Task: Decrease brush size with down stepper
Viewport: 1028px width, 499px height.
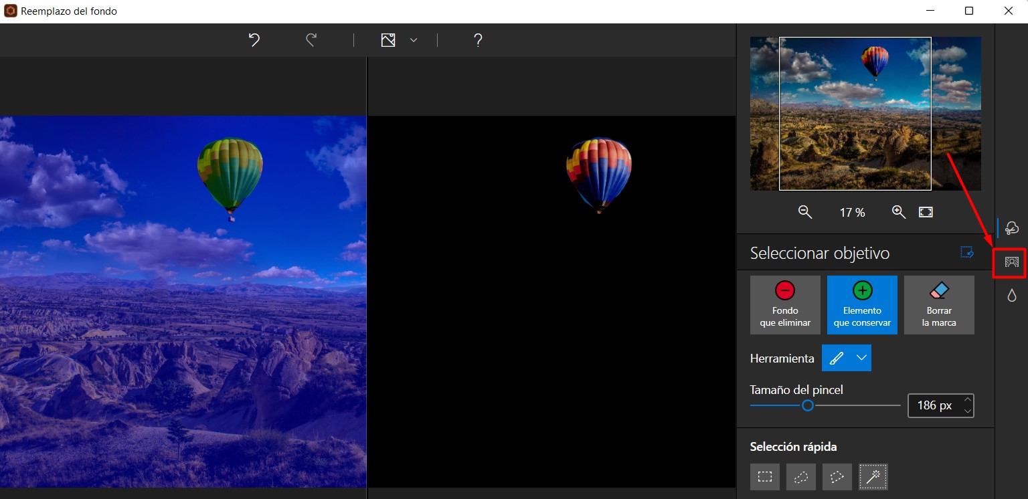Action: coord(967,411)
